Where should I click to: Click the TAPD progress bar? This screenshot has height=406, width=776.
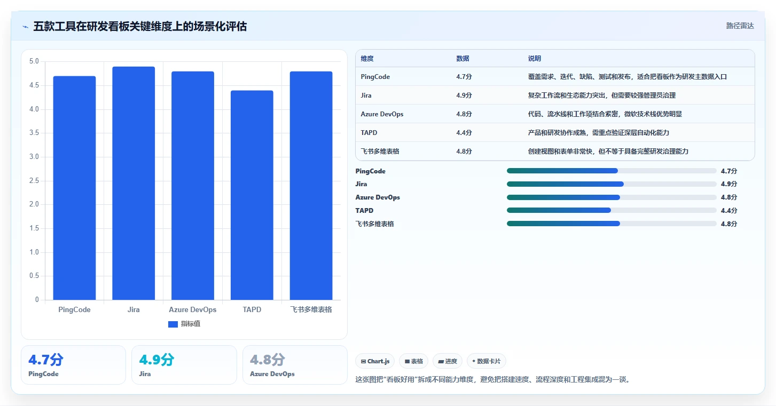[612, 210]
